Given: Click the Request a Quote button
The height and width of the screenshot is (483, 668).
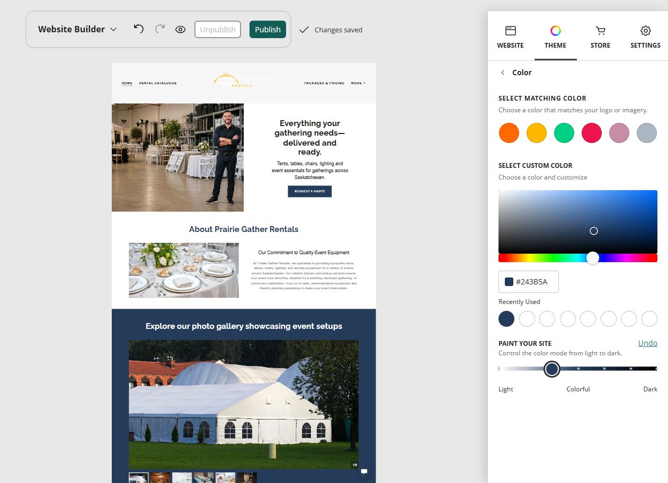Looking at the screenshot, I should click(310, 191).
